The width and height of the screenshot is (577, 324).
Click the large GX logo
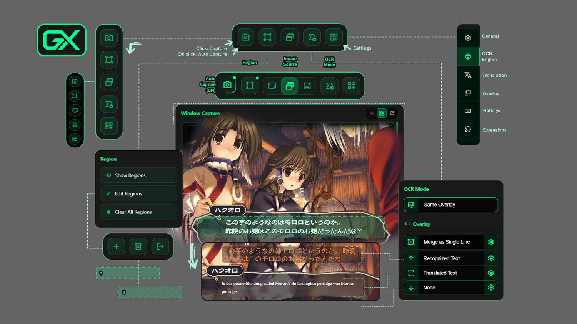pyautogui.click(x=62, y=40)
